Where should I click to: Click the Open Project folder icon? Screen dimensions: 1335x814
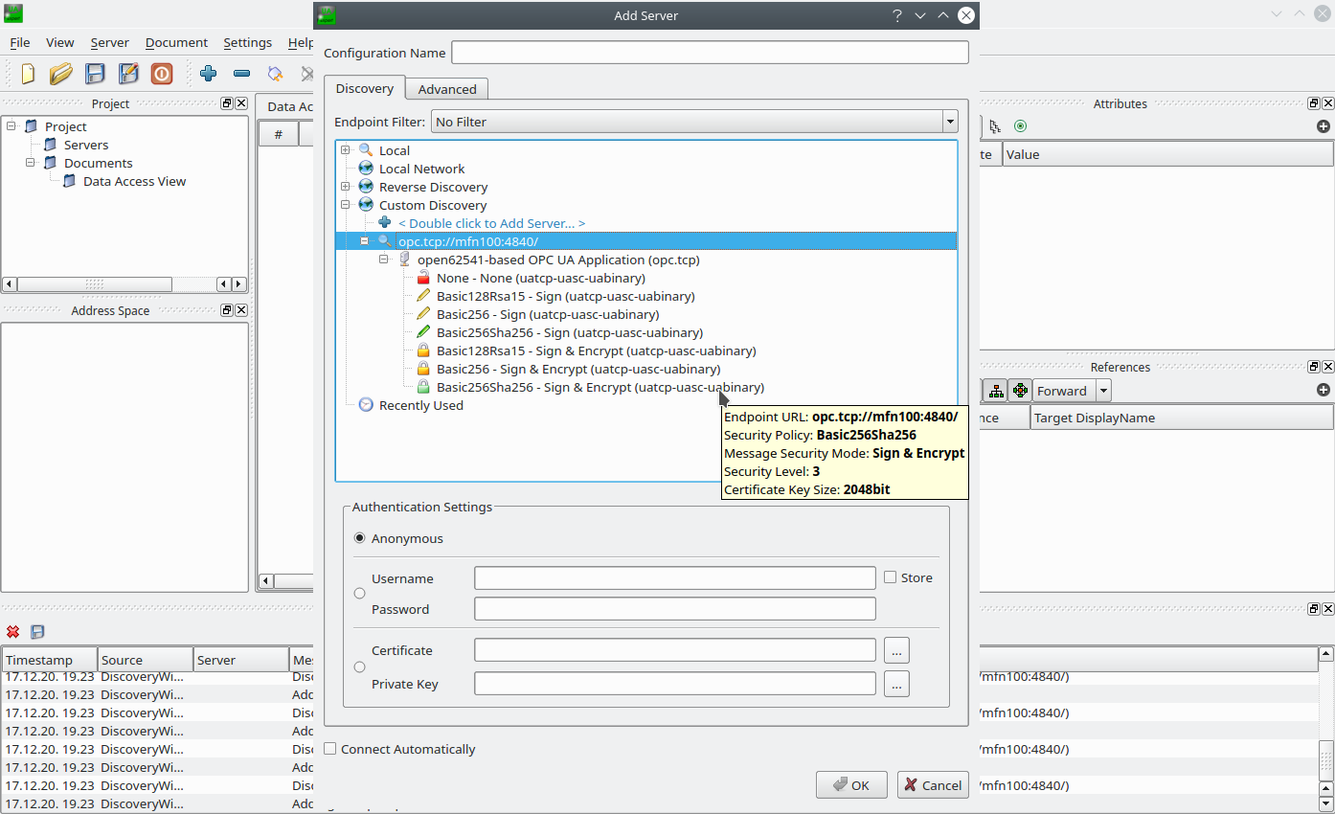point(61,74)
